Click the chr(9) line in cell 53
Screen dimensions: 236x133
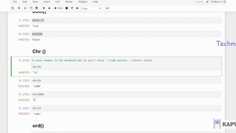(x=37, y=67)
